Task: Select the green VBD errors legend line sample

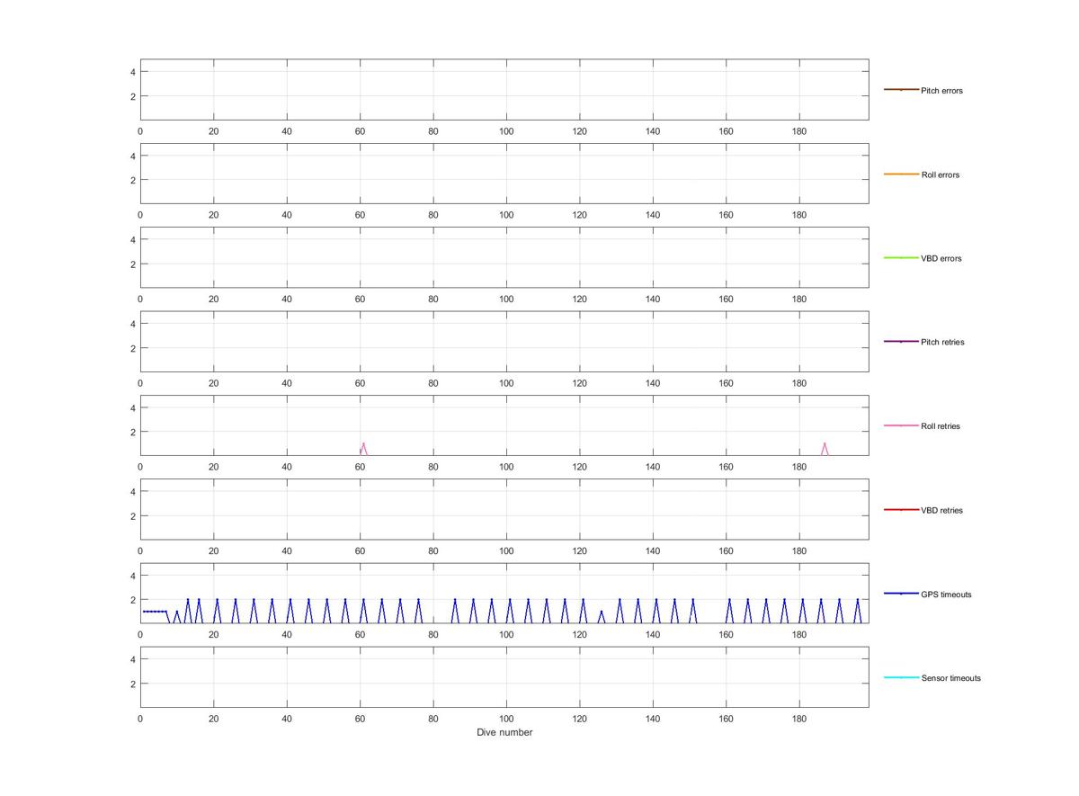Action: click(901, 258)
